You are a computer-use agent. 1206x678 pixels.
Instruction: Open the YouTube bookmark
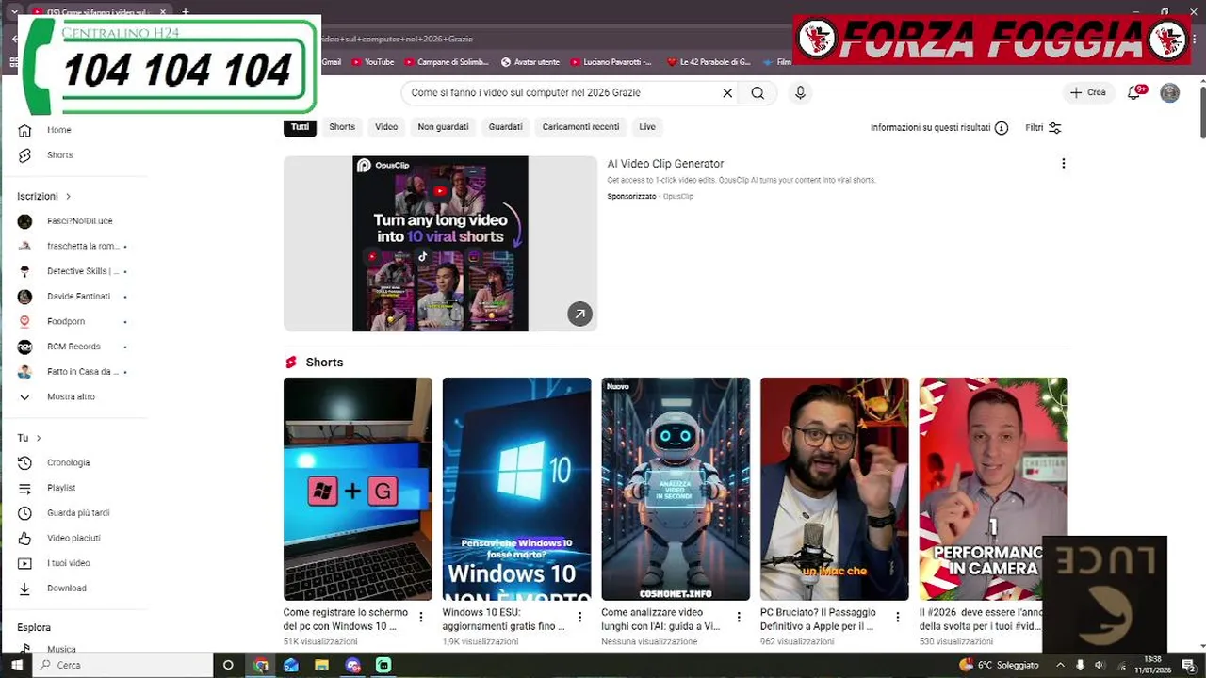coord(372,62)
